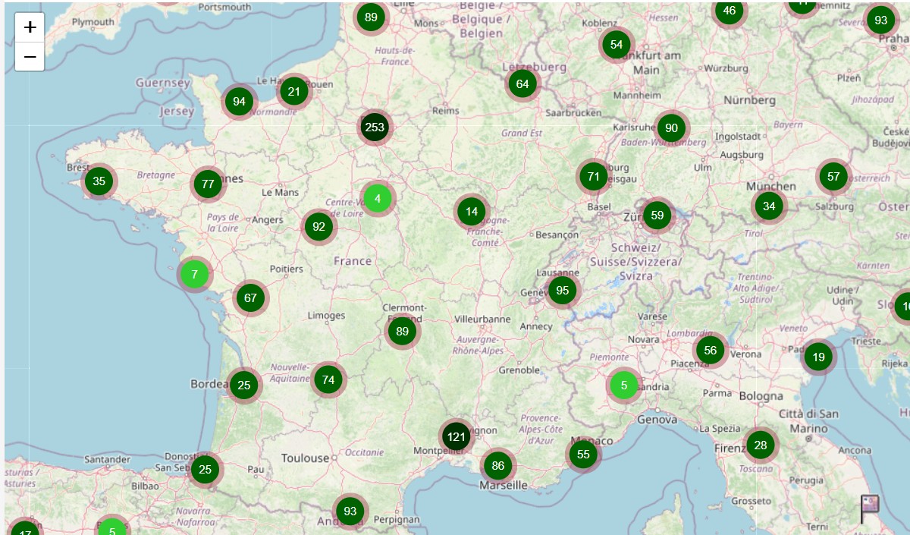Screen dimensions: 910x535
Task: Expand the 95 cluster near Genève
Action: tap(562, 290)
